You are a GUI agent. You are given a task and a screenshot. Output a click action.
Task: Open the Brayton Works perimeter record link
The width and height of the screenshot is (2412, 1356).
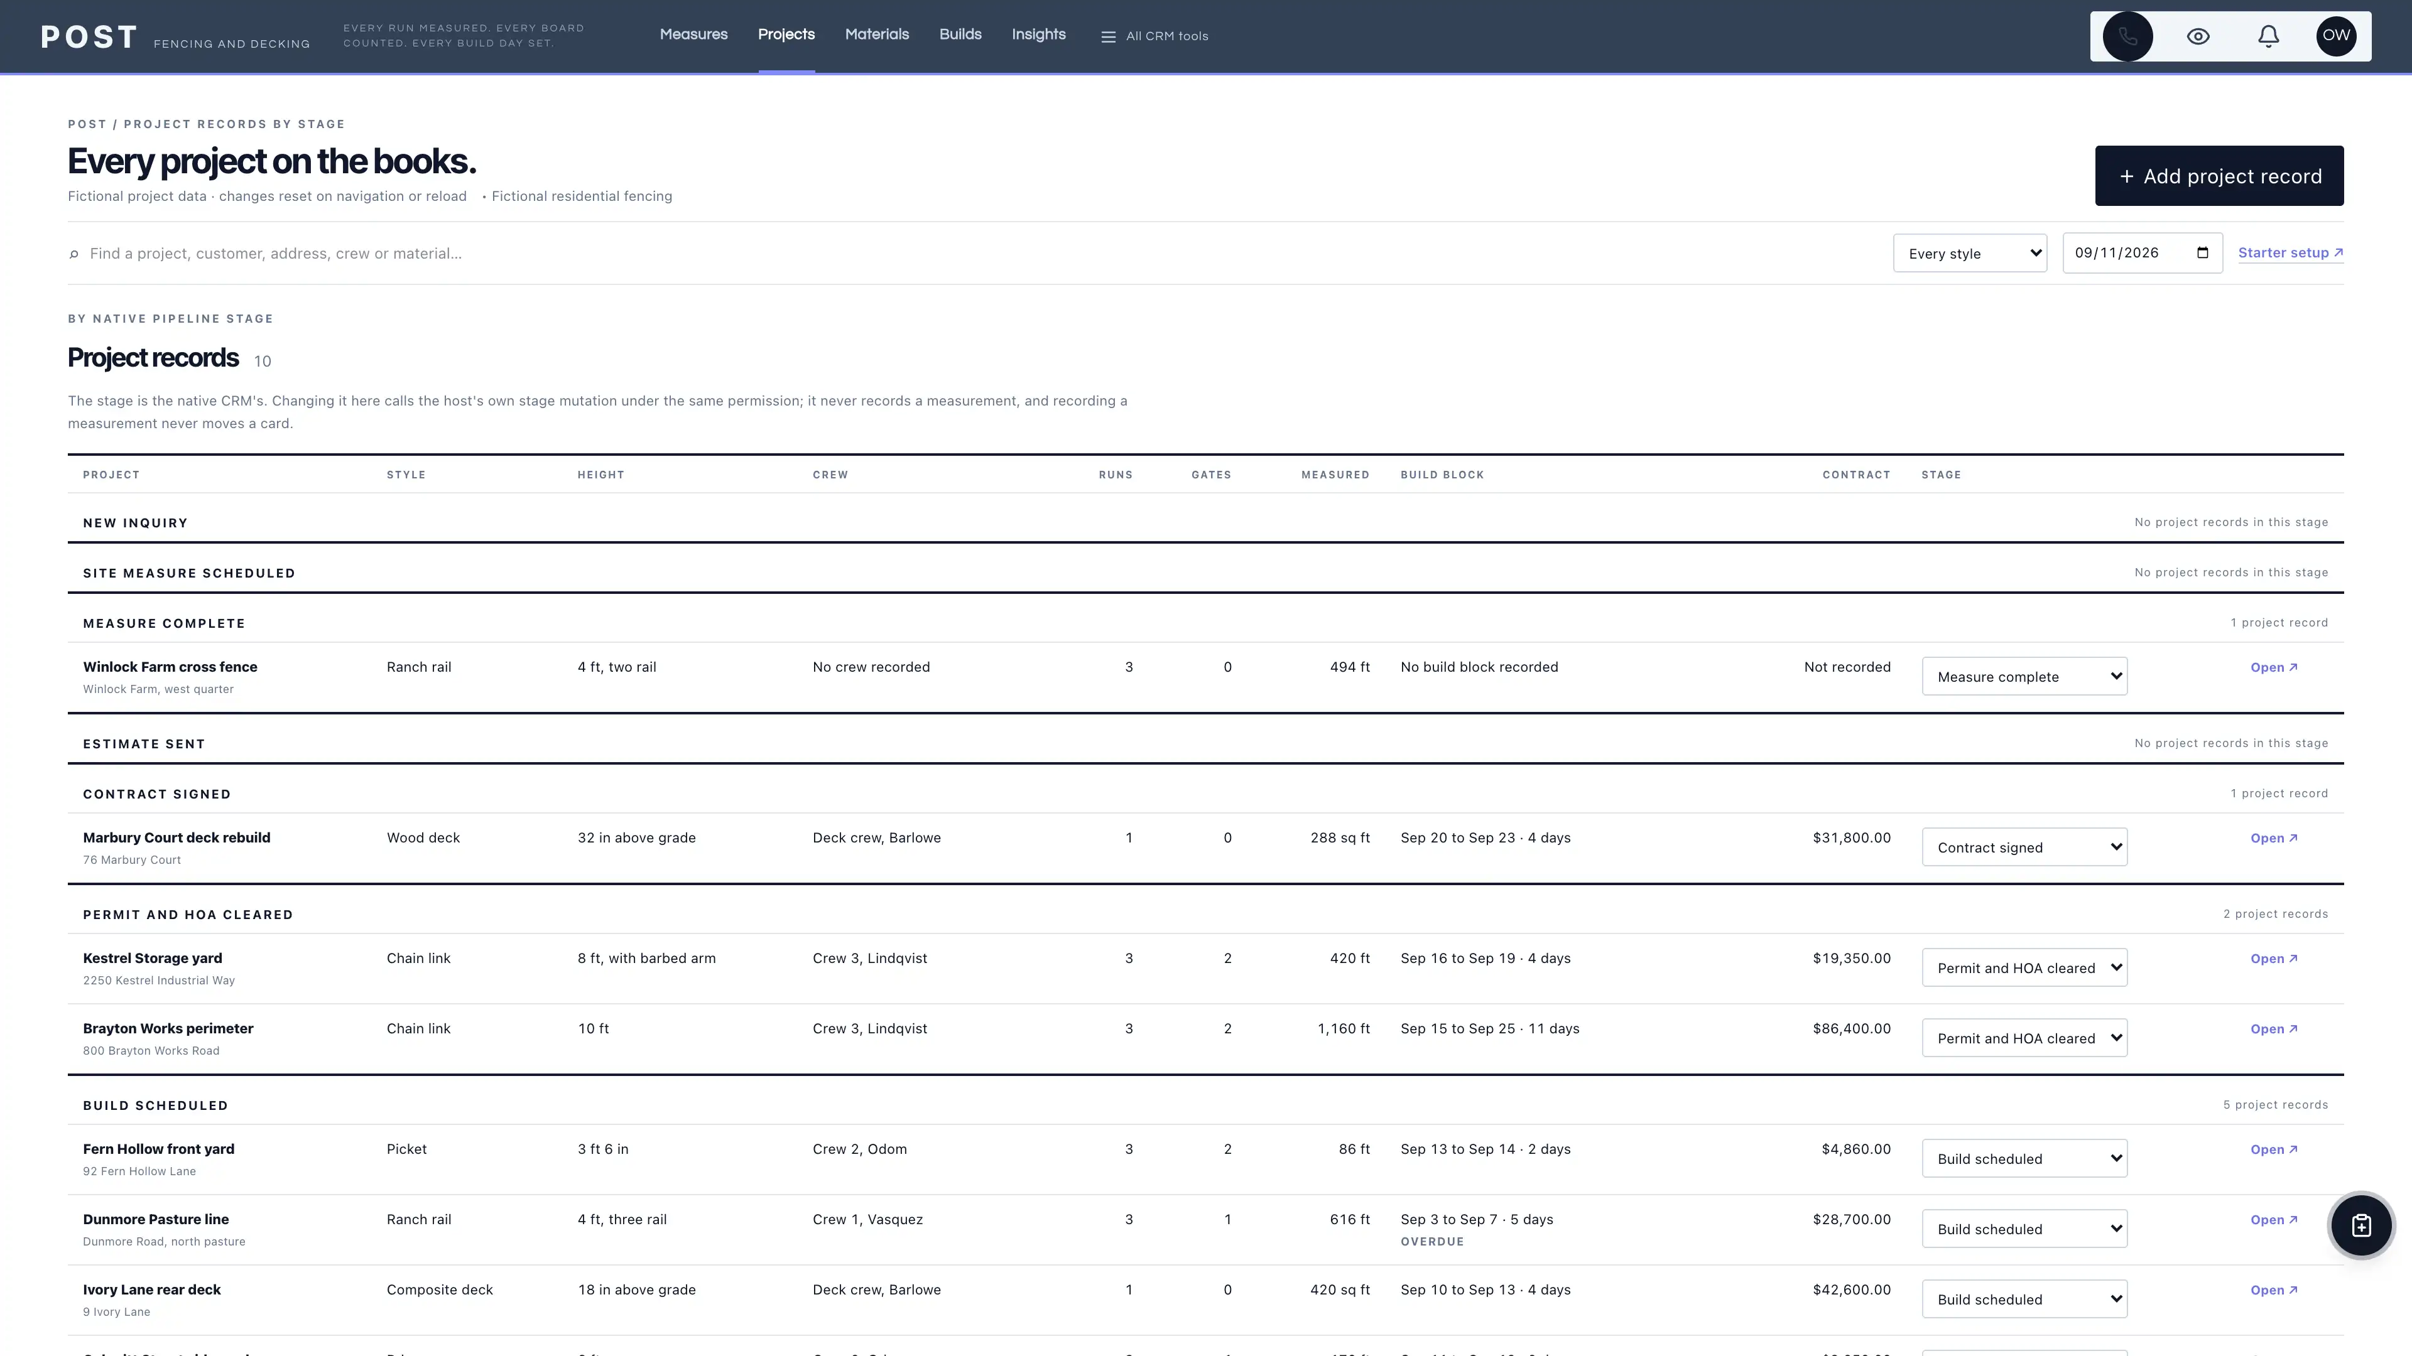pos(2273,1028)
